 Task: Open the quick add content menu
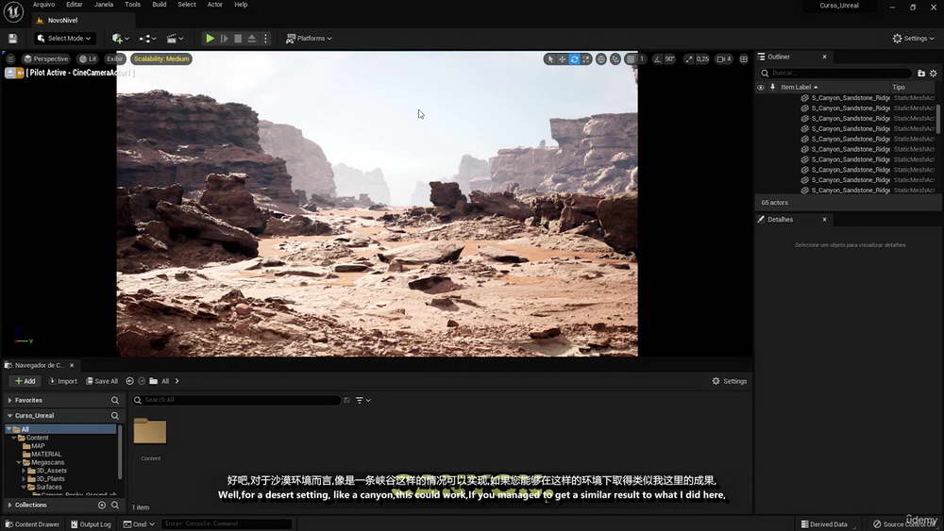(121, 39)
